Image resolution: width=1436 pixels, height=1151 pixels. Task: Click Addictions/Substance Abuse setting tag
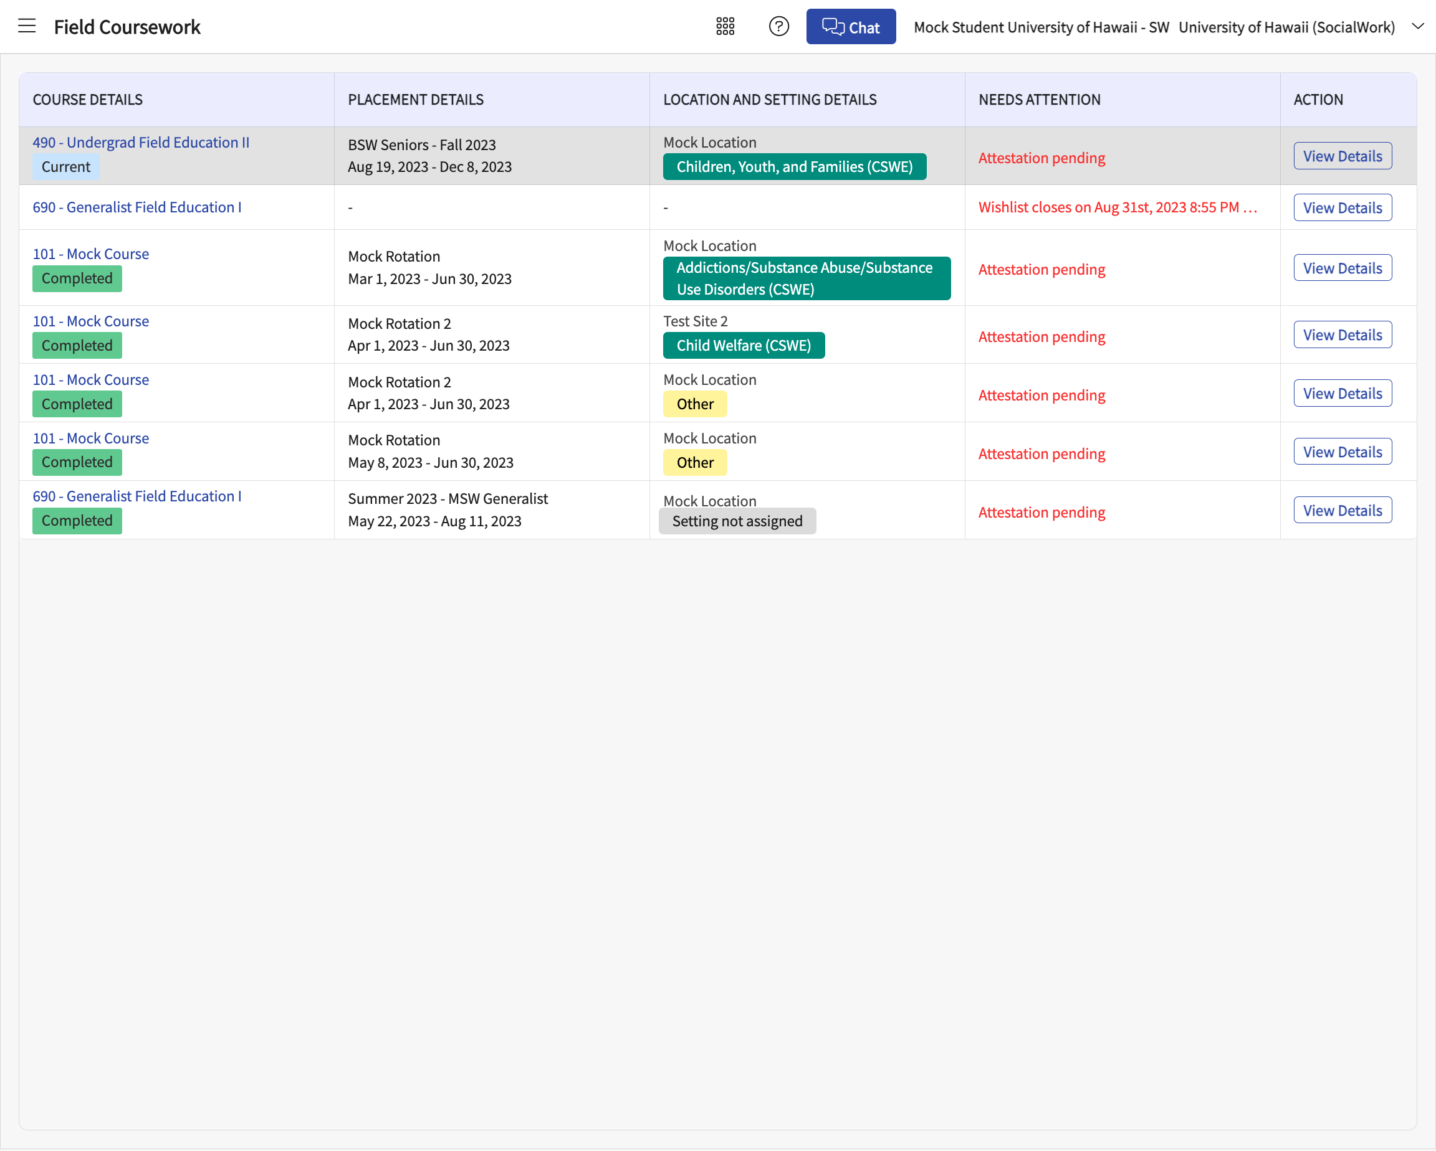807,278
